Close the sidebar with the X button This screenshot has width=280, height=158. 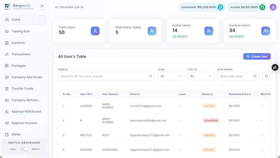[x=42, y=6]
